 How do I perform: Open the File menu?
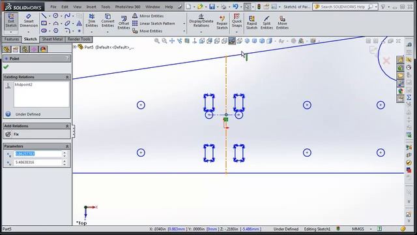pos(53,7)
